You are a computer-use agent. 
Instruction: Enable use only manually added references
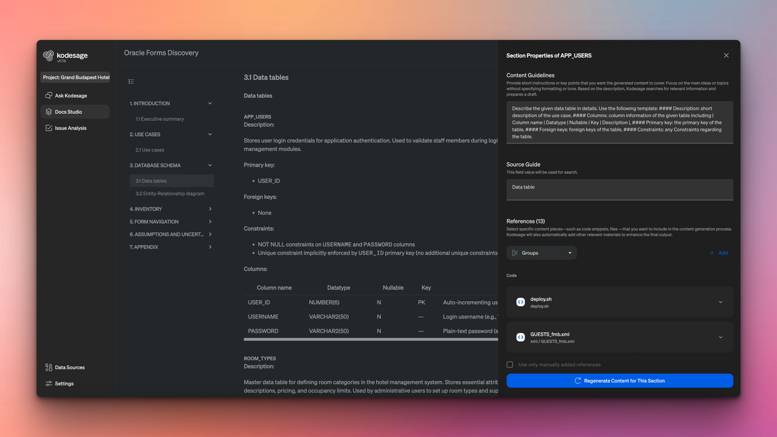510,365
